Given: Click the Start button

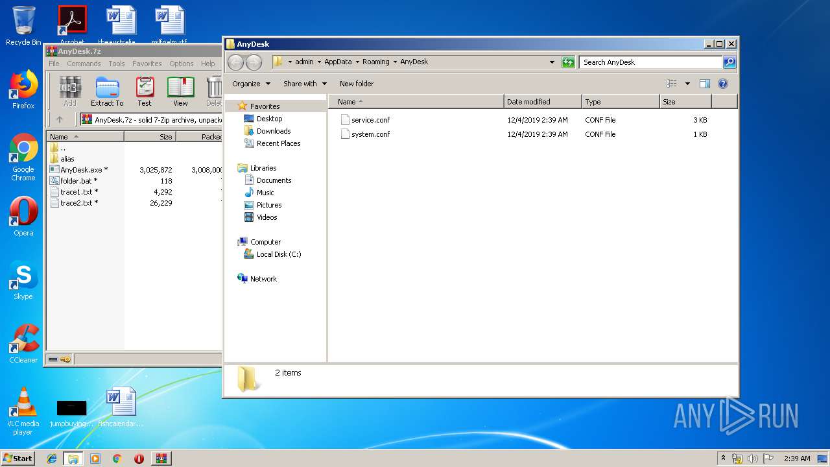Looking at the screenshot, I should [x=18, y=459].
